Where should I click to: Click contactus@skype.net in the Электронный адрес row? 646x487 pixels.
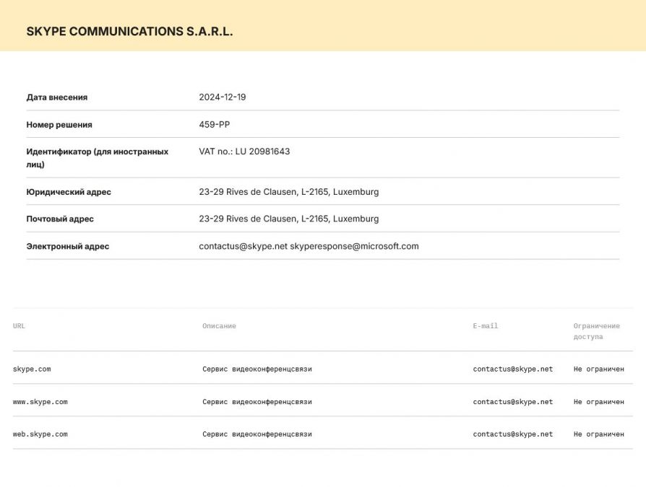click(243, 246)
